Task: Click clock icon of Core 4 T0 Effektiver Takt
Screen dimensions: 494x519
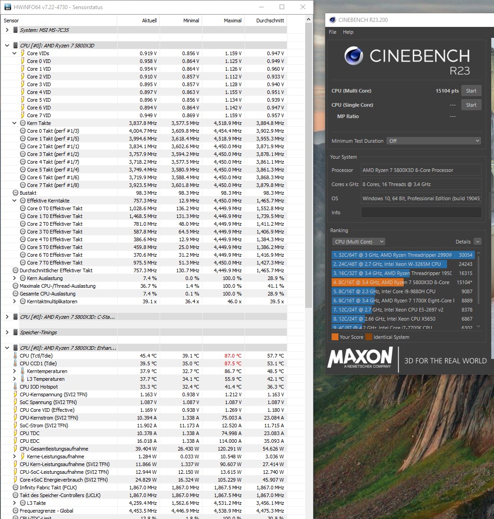Action: 23,239
